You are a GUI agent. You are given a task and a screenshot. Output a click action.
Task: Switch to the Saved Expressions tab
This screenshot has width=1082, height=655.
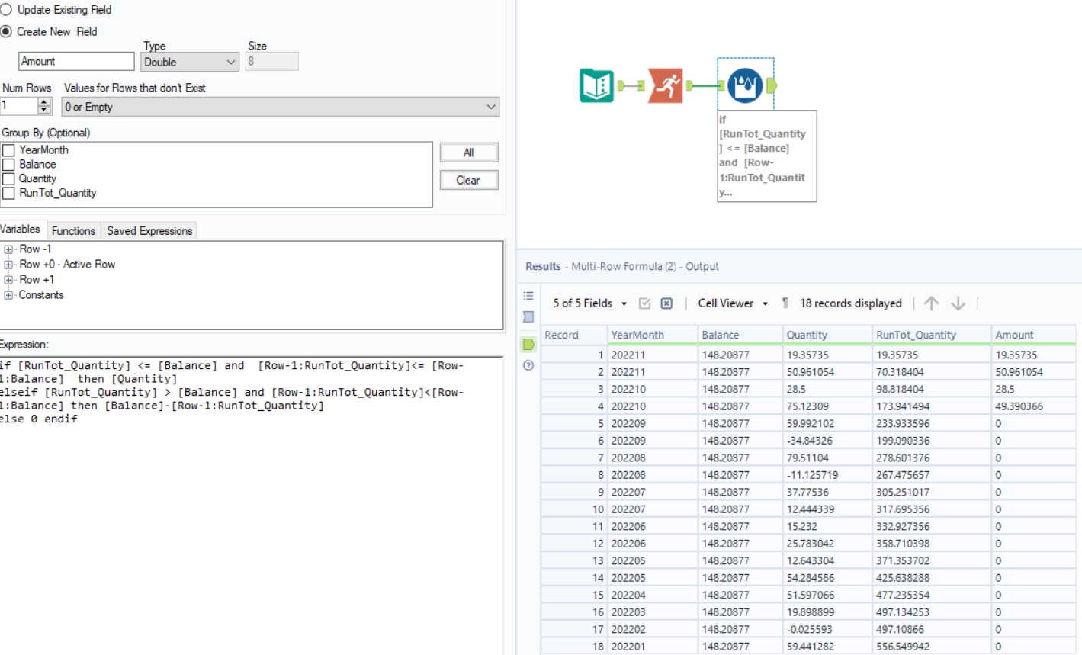149,230
